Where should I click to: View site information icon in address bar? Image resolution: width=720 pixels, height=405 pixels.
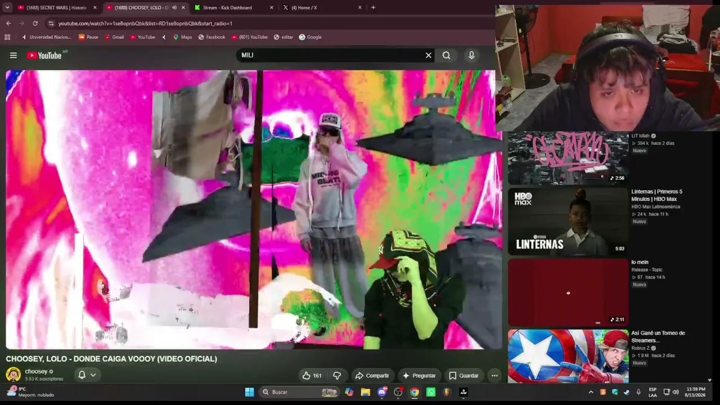tap(51, 24)
